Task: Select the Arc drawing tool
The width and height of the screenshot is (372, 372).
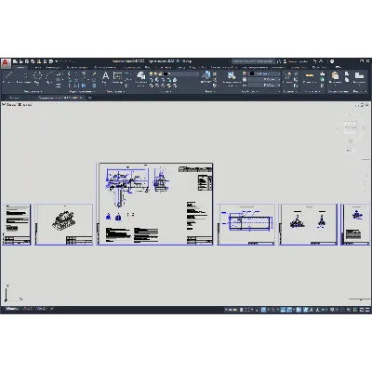Action: point(49,76)
